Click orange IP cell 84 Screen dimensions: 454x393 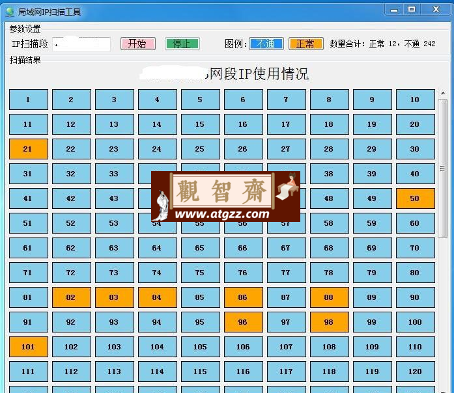(x=158, y=297)
